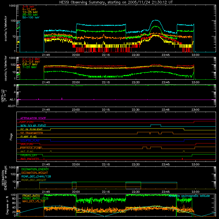
Task: Click the "SAA_FLAG" label
Action: click(27, 144)
